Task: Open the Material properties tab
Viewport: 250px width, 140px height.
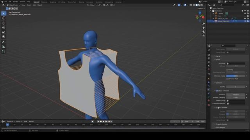Action: (x=209, y=100)
